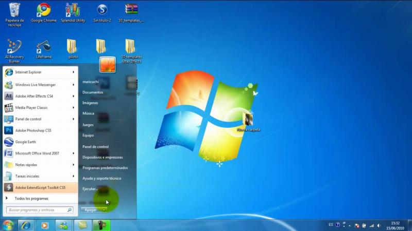The width and height of the screenshot is (412, 231).
Task: Expand Internet Explorer's jump list arrow
Action: [74, 72]
